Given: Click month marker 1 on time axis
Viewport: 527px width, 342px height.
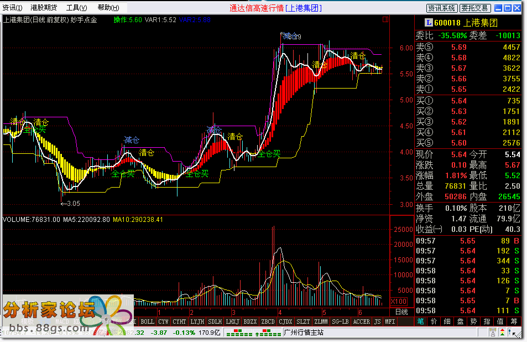Looking at the screenshot, I should 159,313.
